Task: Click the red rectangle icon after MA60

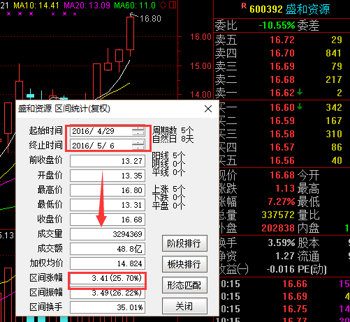Action: pos(173,5)
